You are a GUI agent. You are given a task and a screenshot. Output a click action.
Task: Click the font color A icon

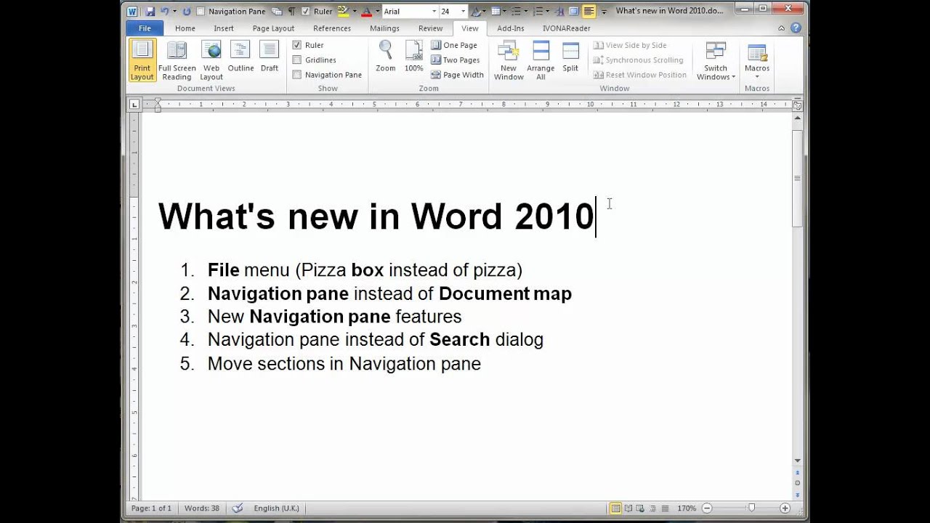[x=366, y=12]
